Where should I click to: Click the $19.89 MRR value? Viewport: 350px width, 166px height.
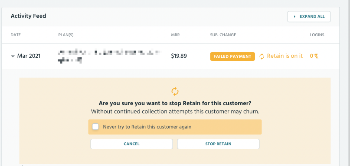(x=179, y=56)
